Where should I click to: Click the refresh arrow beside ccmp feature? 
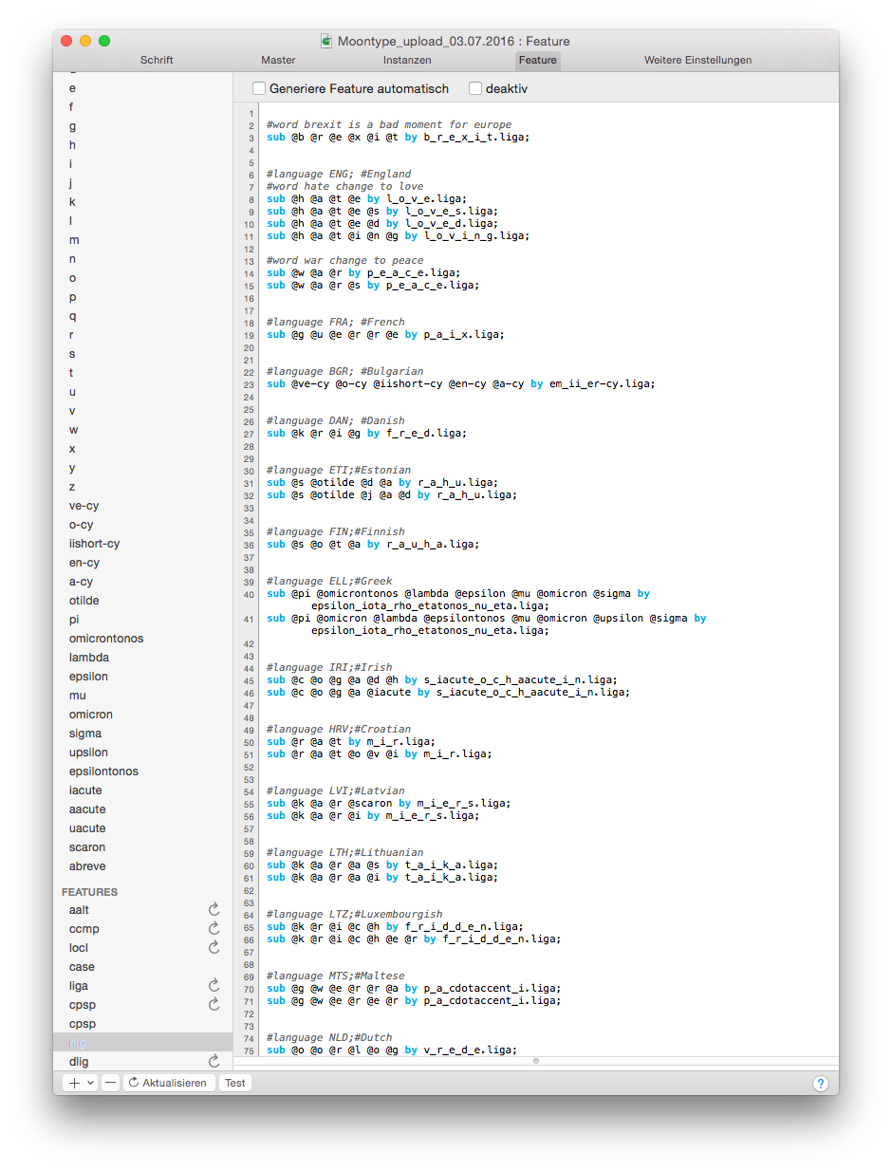pos(214,929)
